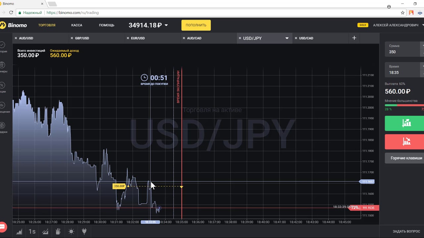Open the Касса menu
The width and height of the screenshot is (424, 238).
tap(77, 25)
